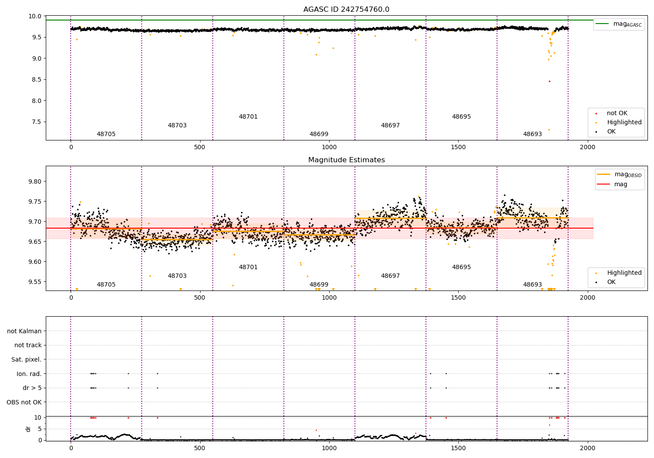Click the 9.75 y-axis tick label
The height and width of the screenshot is (458, 654).
pyautogui.click(x=35, y=202)
